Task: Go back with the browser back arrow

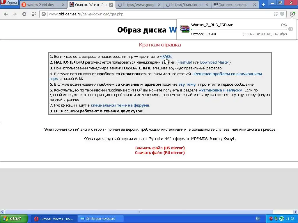Action: coord(6,14)
